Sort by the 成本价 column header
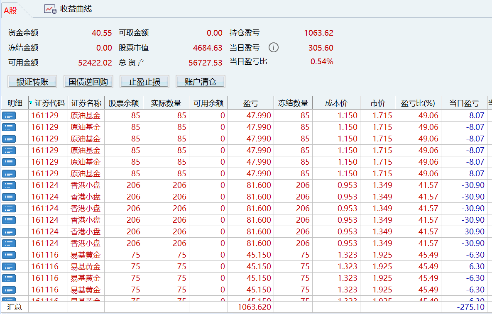The height and width of the screenshot is (314, 492). tap(336, 103)
